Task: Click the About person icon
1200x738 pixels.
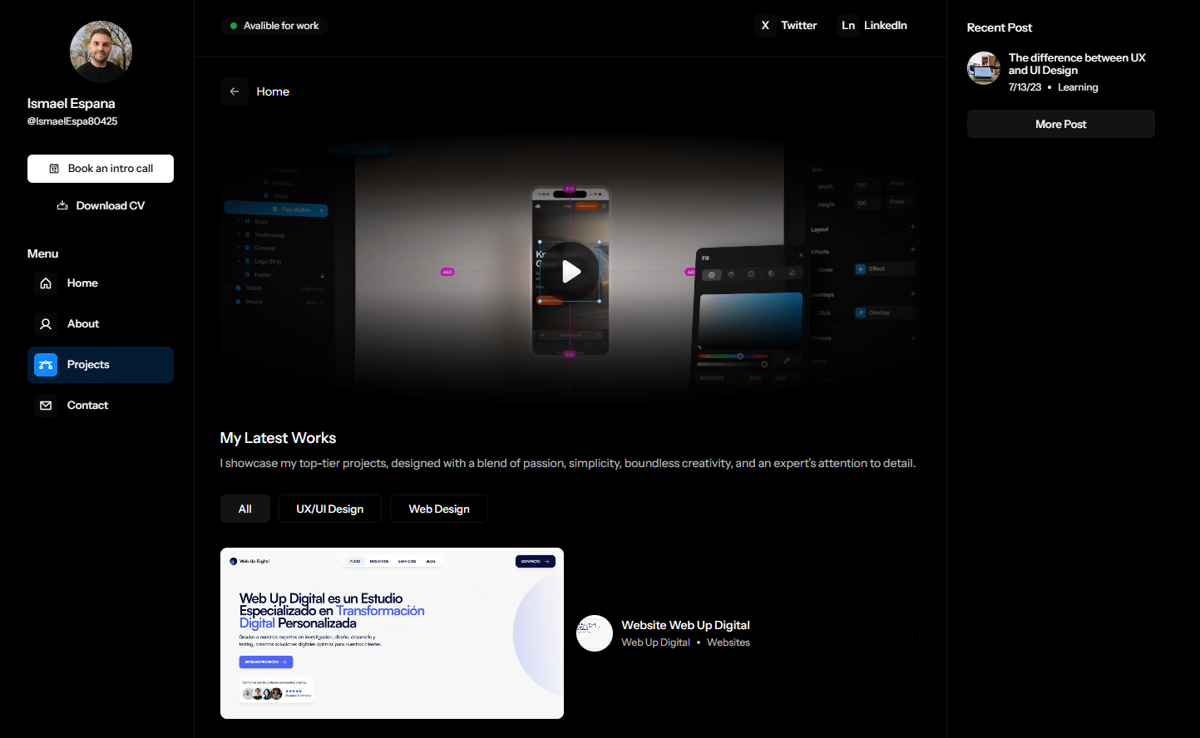Action: pos(46,324)
